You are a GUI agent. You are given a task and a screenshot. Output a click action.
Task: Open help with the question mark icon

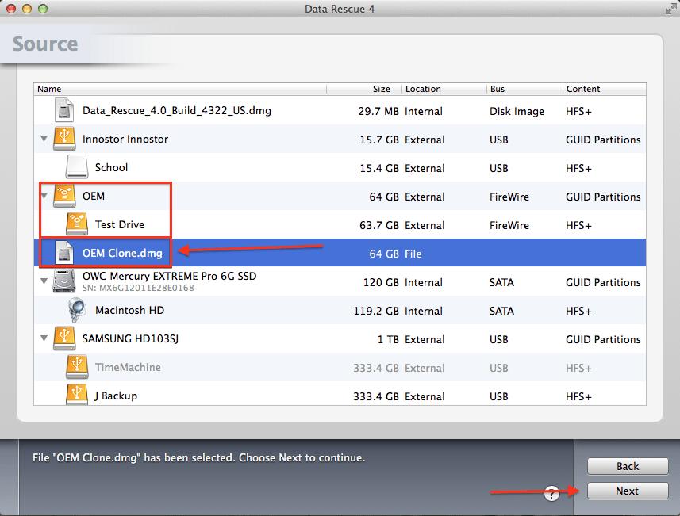(x=551, y=494)
